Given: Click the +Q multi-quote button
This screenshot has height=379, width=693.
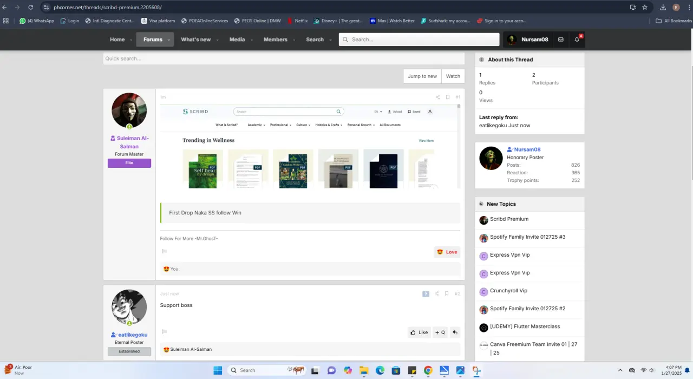Looking at the screenshot, I should 440,332.
